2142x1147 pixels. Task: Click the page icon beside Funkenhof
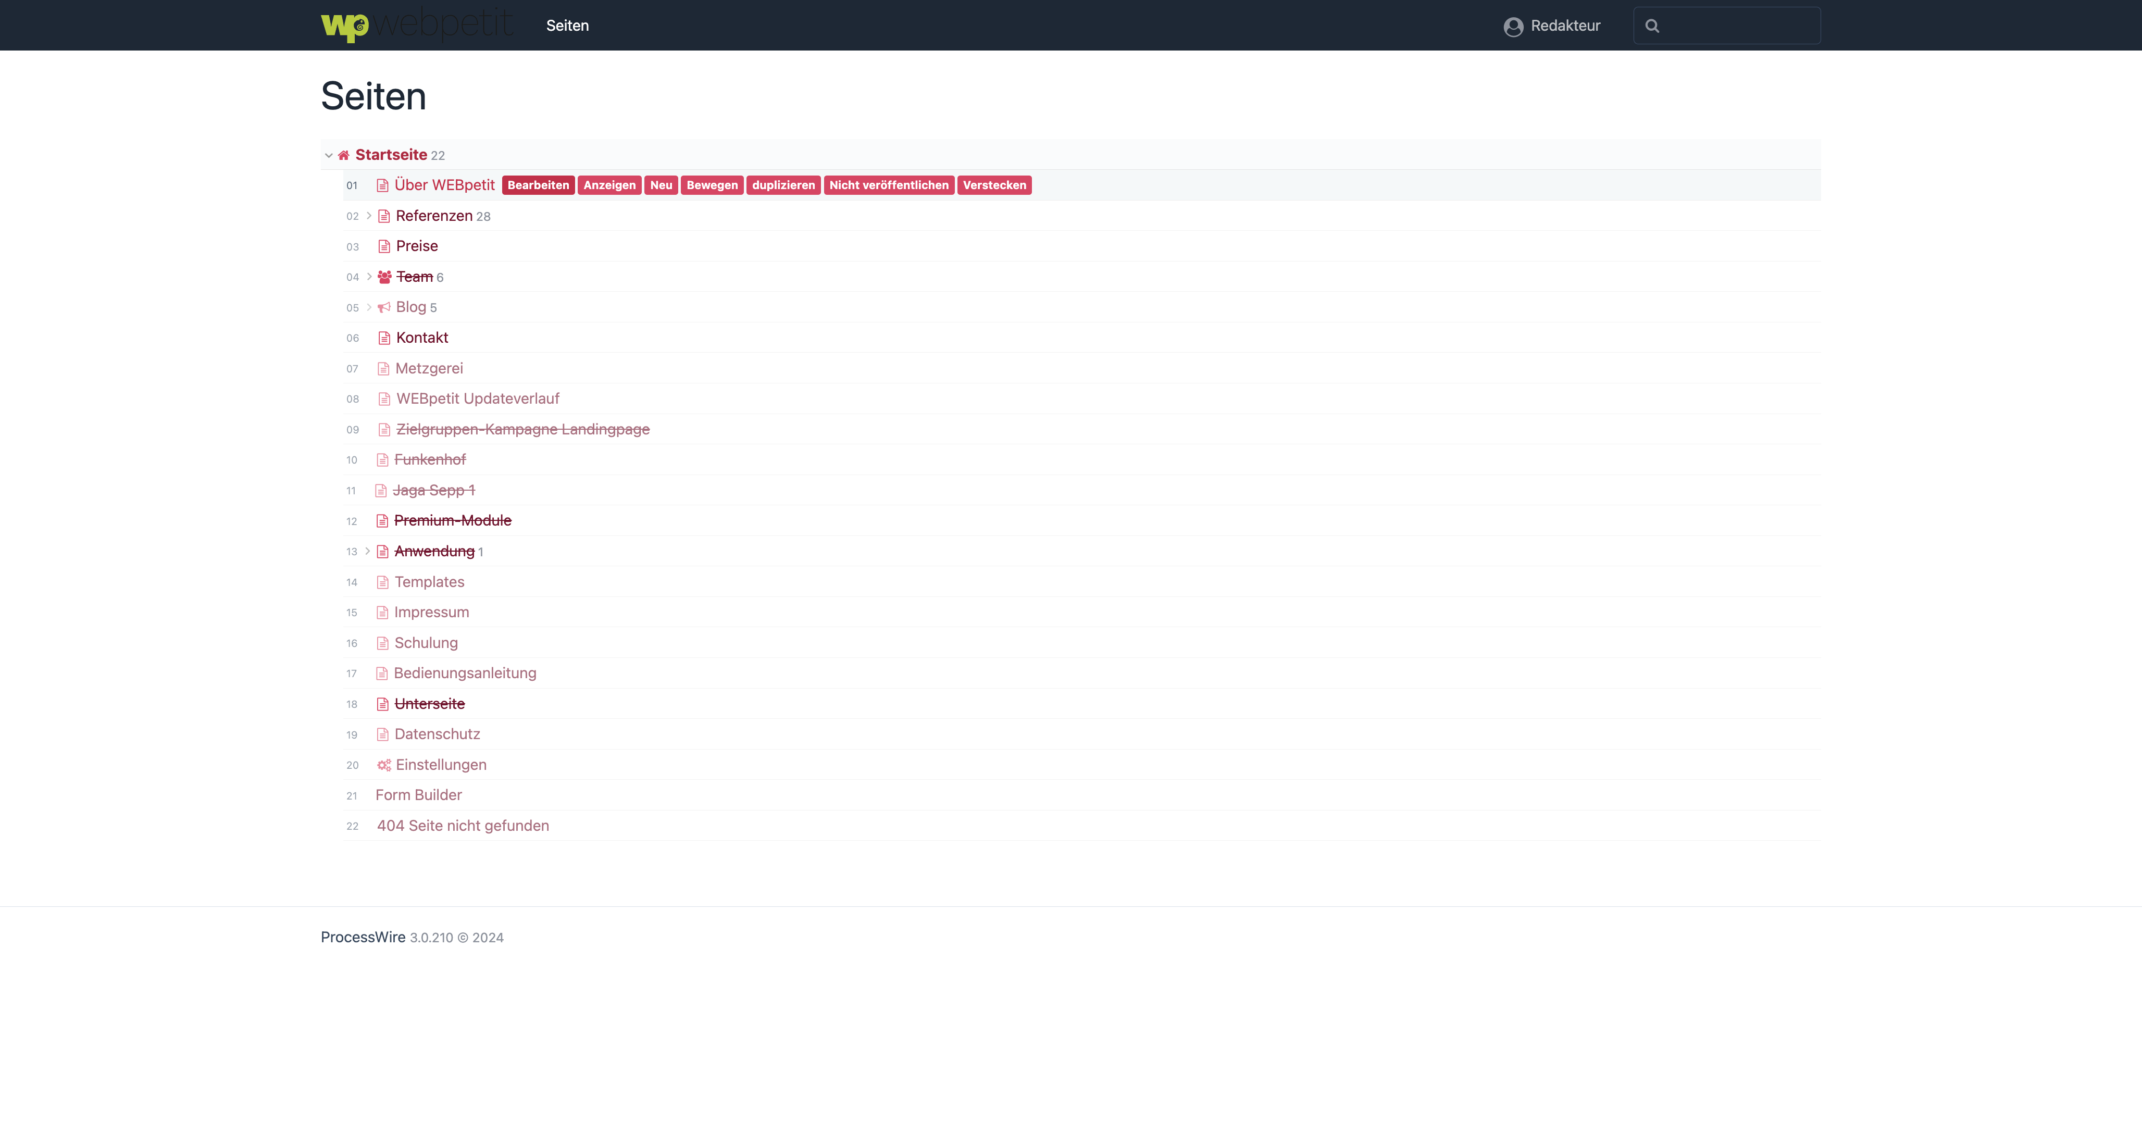(382, 460)
